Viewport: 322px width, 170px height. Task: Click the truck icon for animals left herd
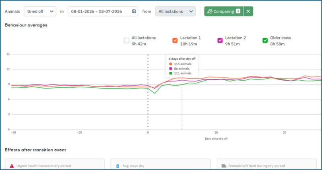click(x=224, y=166)
